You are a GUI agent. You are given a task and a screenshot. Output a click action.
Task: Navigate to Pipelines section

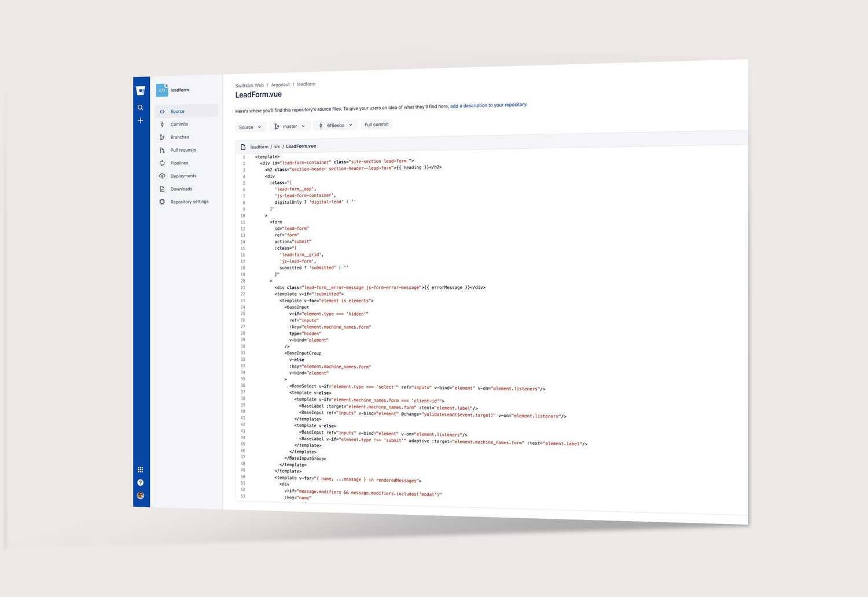click(179, 163)
